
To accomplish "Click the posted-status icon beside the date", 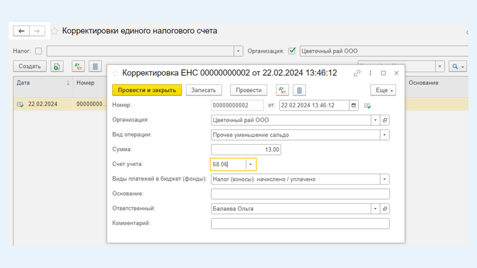I will pyautogui.click(x=367, y=105).
